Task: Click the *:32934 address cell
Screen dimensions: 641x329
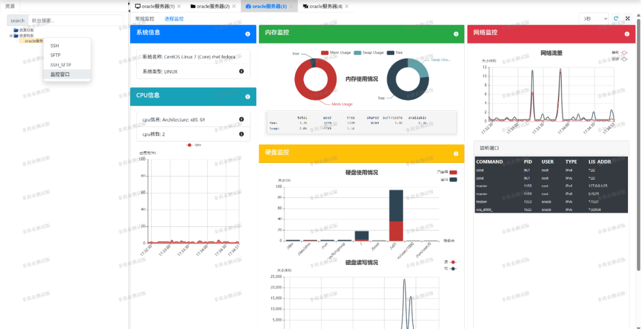Action: (x=595, y=209)
